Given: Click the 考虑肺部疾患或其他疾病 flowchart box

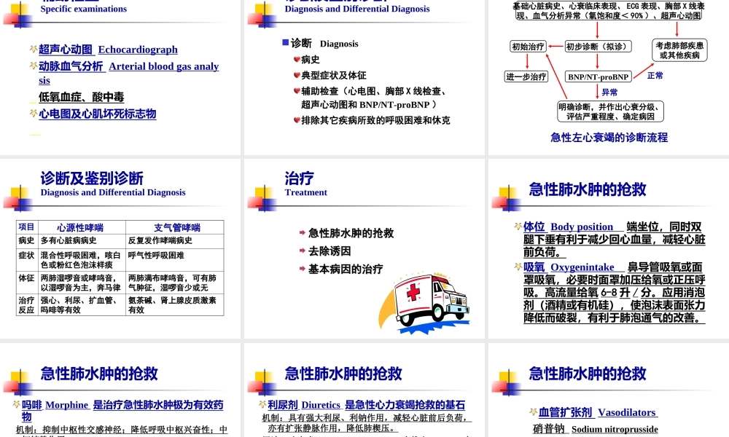Looking at the screenshot, I should tap(679, 51).
